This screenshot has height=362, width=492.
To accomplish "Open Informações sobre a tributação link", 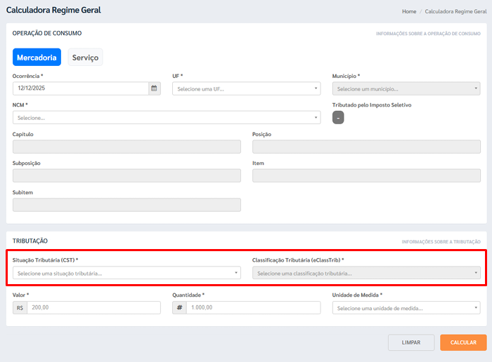I will tap(441, 242).
